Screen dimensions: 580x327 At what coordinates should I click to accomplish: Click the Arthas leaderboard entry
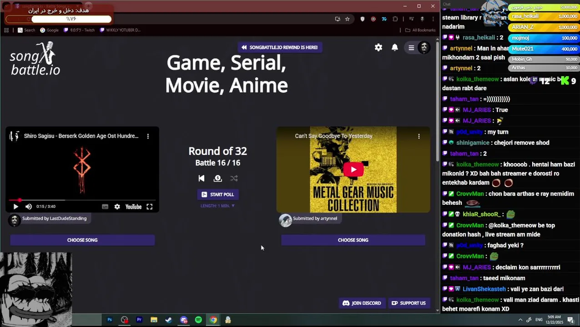click(544, 68)
